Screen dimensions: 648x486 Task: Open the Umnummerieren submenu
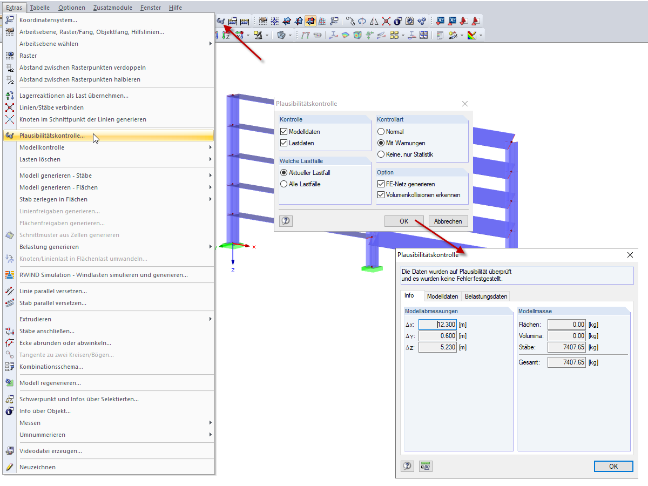pyautogui.click(x=109, y=435)
